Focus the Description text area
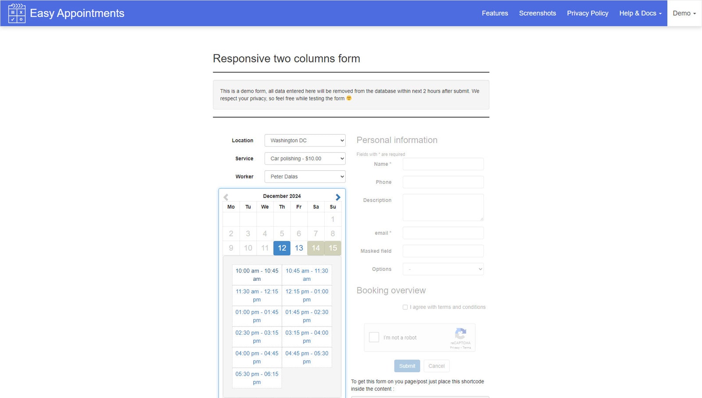The width and height of the screenshot is (702, 398). pyautogui.click(x=443, y=208)
